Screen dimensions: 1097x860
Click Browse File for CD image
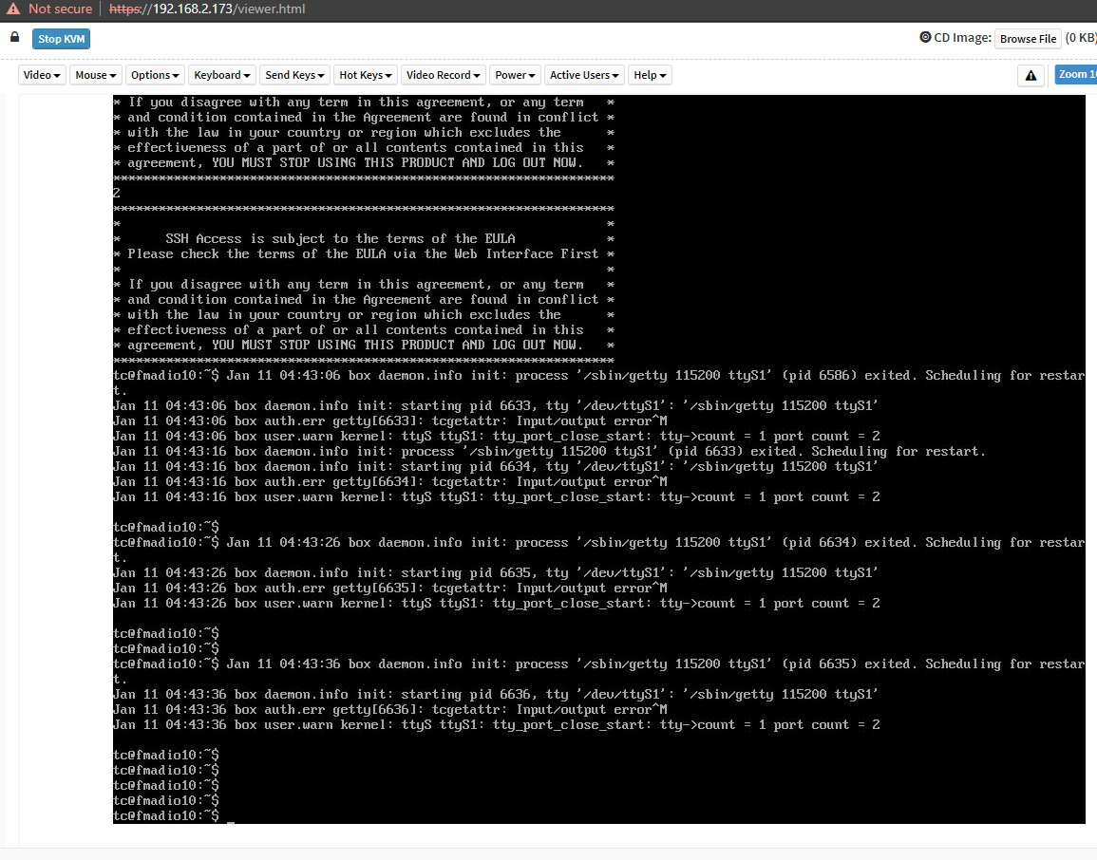point(1028,39)
